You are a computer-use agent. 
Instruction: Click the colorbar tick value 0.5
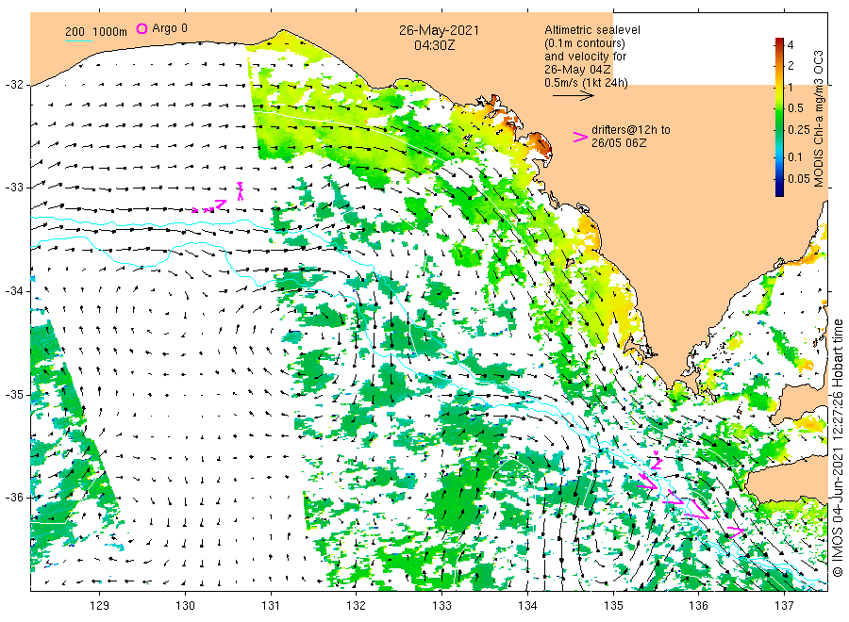(795, 108)
